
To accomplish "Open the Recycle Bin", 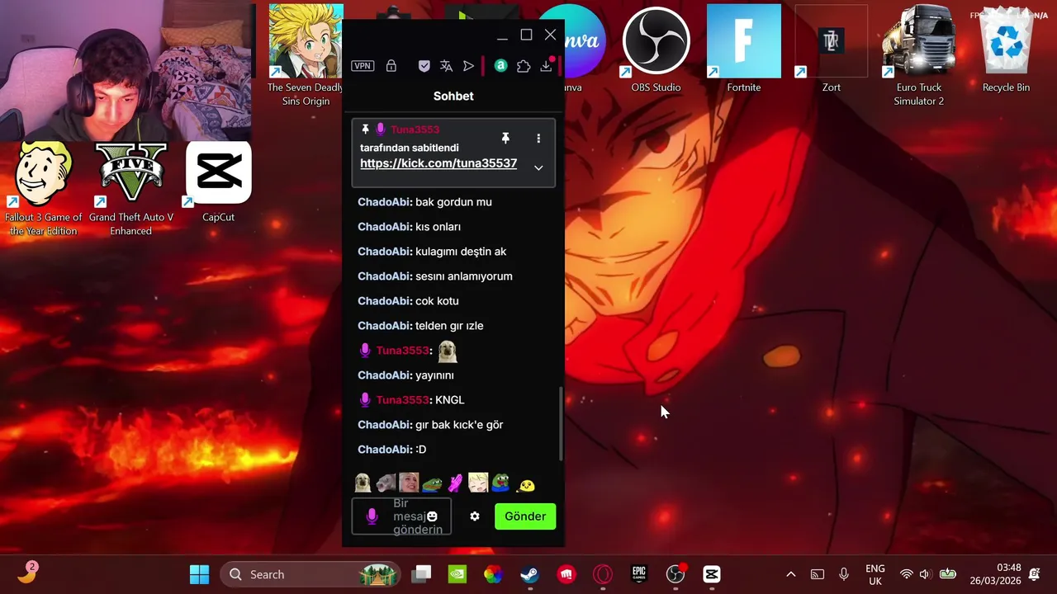I will 1006,49.
